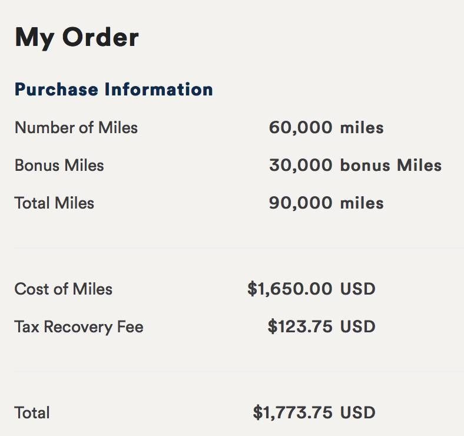
Task: Click the Total Miles label
Action: coord(54,203)
